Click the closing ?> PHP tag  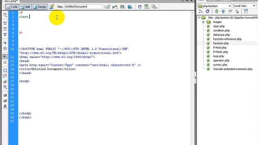21,33
